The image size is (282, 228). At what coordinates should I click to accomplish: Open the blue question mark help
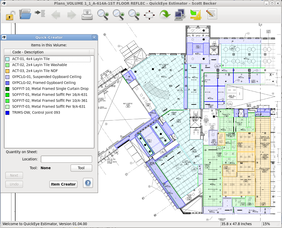(88, 183)
